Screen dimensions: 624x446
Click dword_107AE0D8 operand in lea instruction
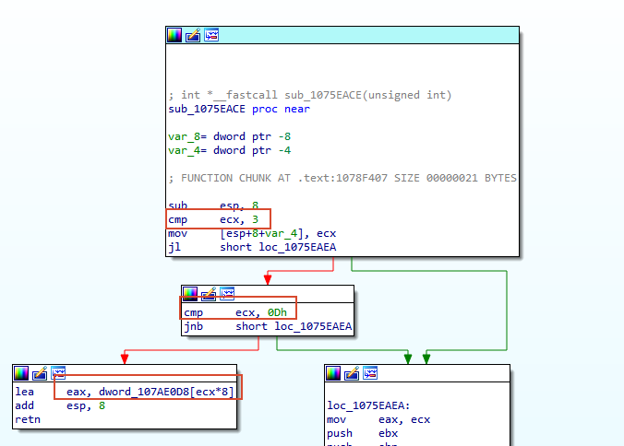[x=144, y=392]
